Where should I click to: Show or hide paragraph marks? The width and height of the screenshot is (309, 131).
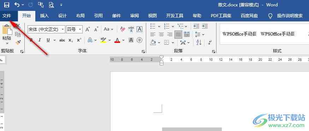click(210, 42)
